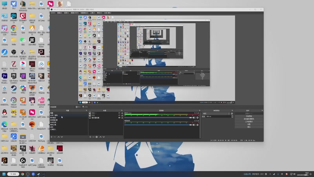
Task: Click the transition duration stepper arrows
Action: click(x=232, y=116)
